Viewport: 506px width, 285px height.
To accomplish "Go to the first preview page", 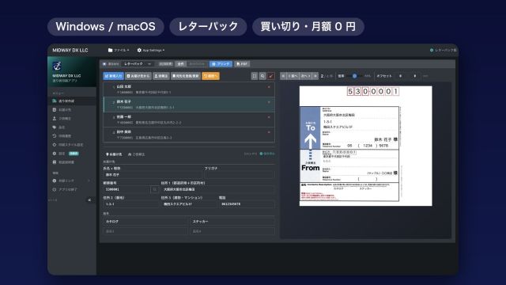I will point(283,76).
